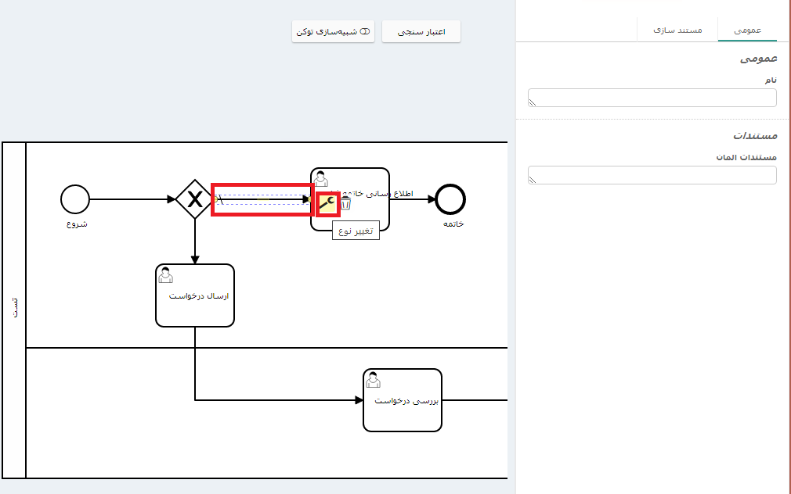Select the بررسی درخواست task box
The width and height of the screenshot is (791, 494).
[403, 410]
